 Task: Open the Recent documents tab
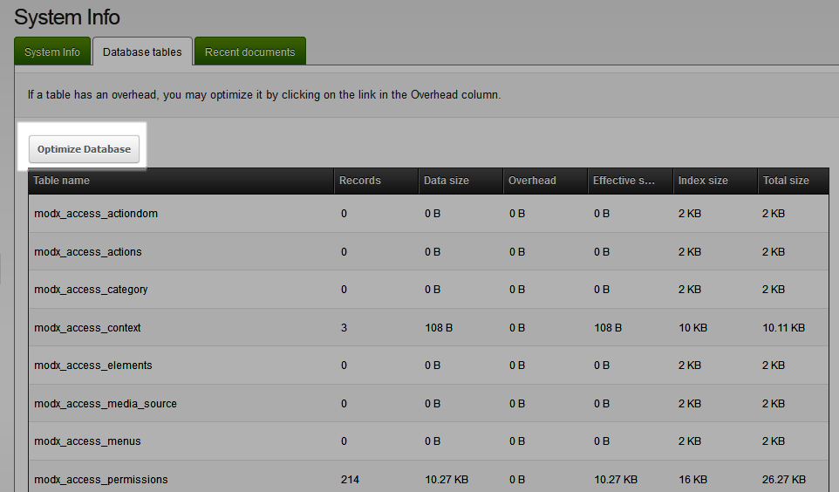point(249,52)
